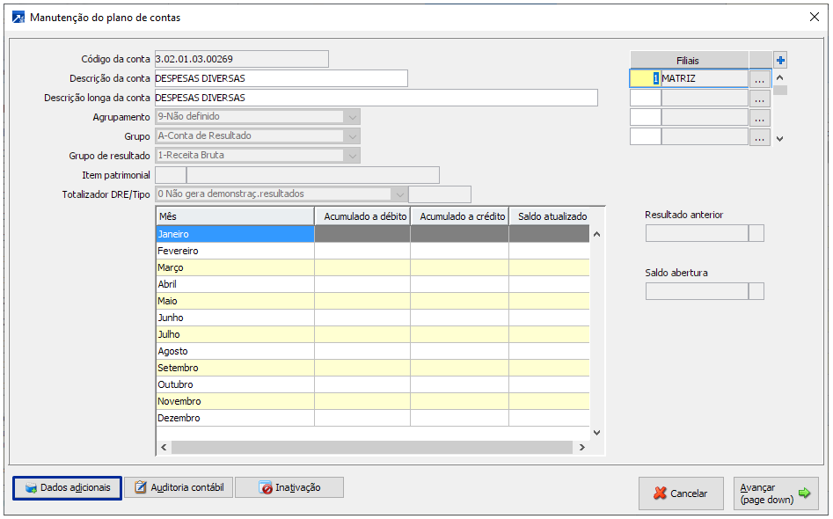Select the Novembro row
The image size is (833, 519).
(x=372, y=402)
